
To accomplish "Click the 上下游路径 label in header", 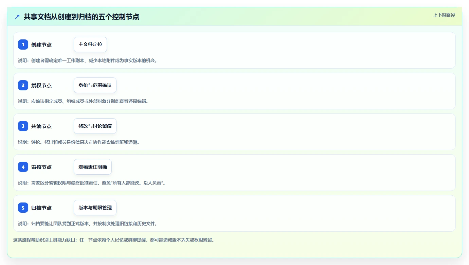I will click(x=444, y=15).
